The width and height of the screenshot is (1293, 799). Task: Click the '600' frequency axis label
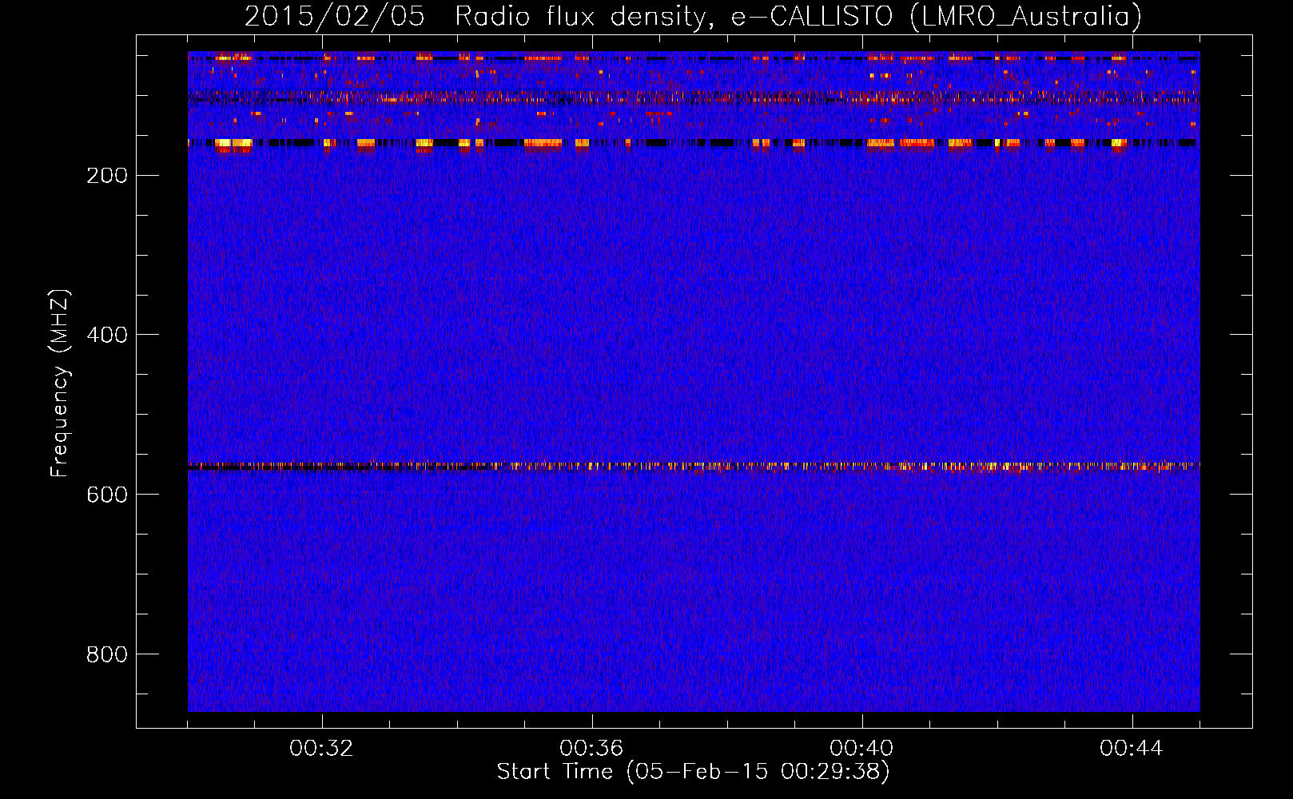pyautogui.click(x=107, y=495)
